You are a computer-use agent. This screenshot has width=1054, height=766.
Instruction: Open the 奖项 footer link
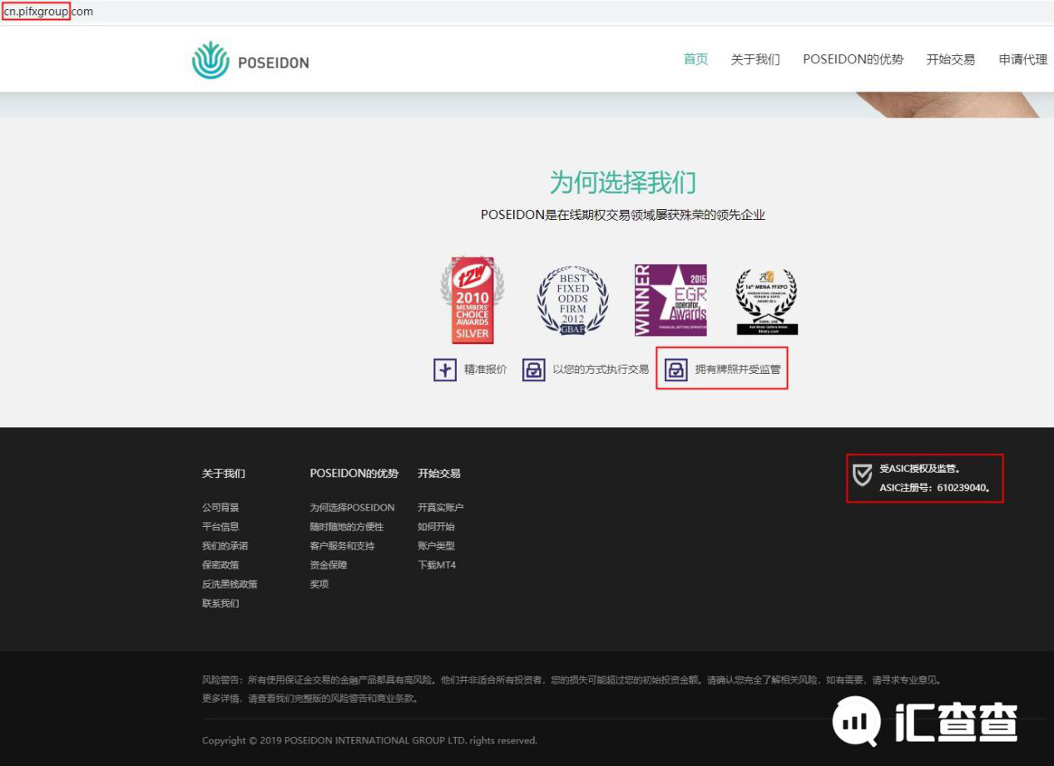point(319,584)
